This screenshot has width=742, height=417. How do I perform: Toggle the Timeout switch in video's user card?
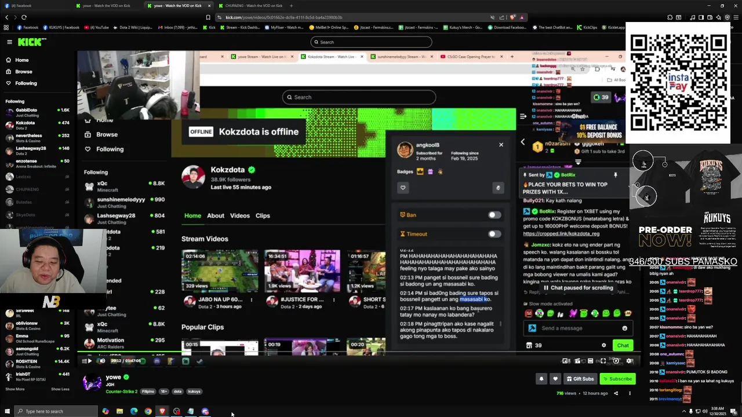pyautogui.click(x=494, y=234)
